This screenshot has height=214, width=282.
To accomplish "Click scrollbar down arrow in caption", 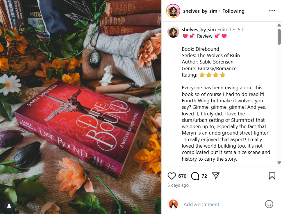I will 279,163.
